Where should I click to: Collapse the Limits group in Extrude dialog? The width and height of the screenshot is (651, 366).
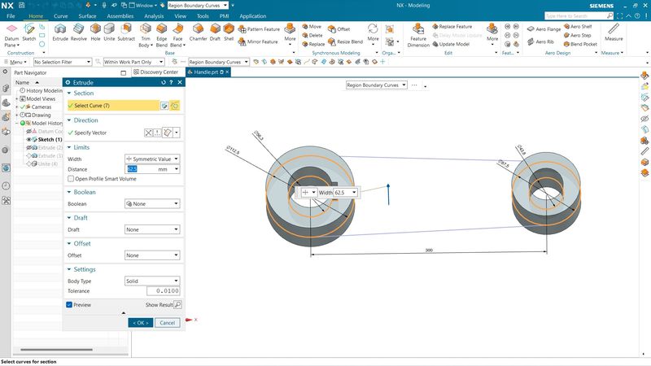tap(69, 147)
